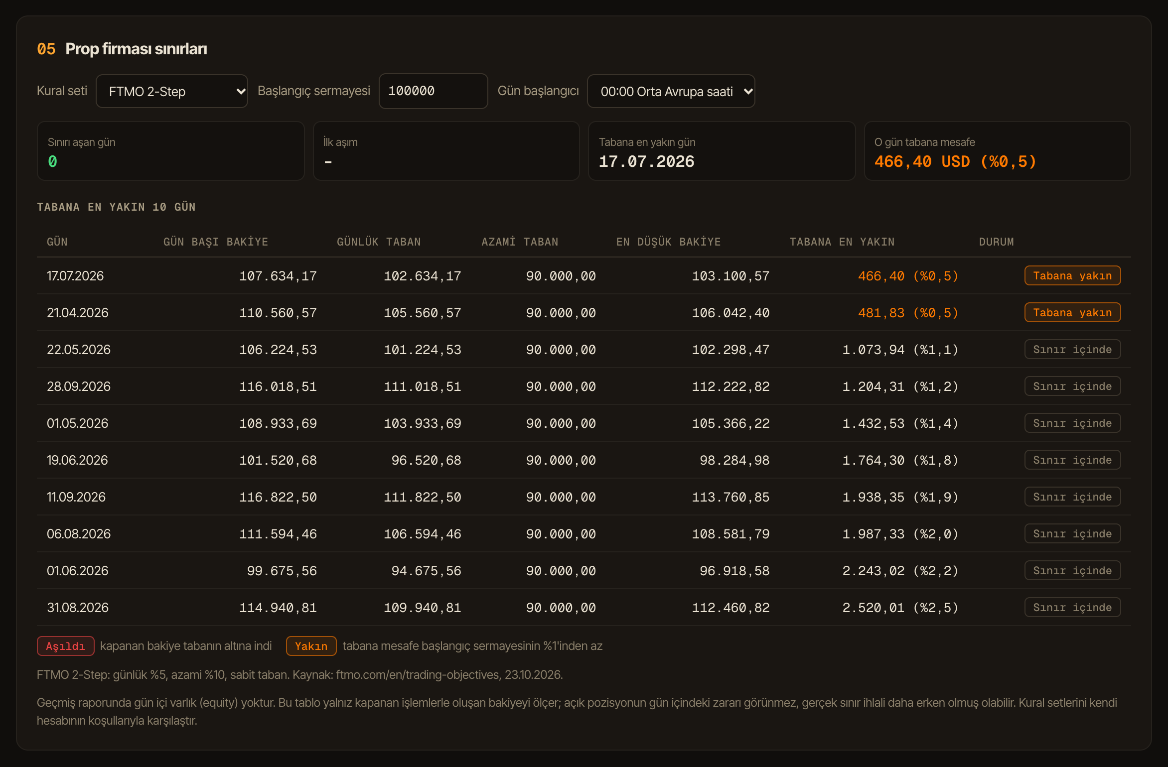Viewport: 1168px width, 767px height.
Task: Click the 'GÜN BAŞI BAKİYE' column header
Action: [x=216, y=242]
